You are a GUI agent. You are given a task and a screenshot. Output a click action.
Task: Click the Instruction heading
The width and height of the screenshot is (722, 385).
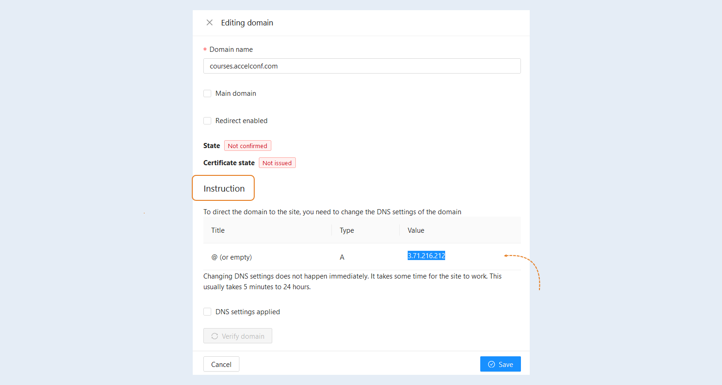224,188
